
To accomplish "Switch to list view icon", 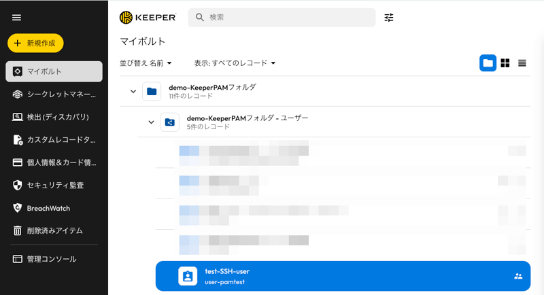I will click(522, 63).
